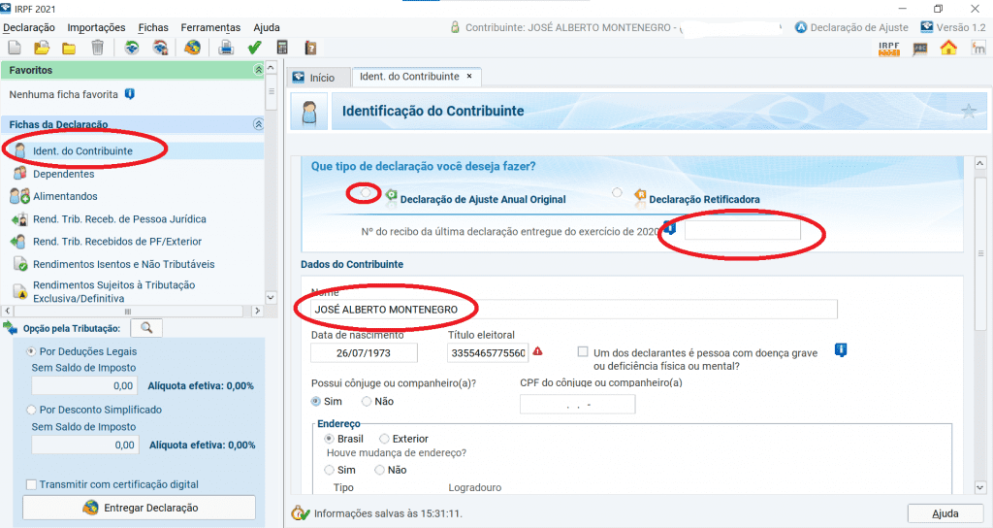The height and width of the screenshot is (528, 993).
Task: Open the Alimentandos ficha
Action: click(x=65, y=196)
